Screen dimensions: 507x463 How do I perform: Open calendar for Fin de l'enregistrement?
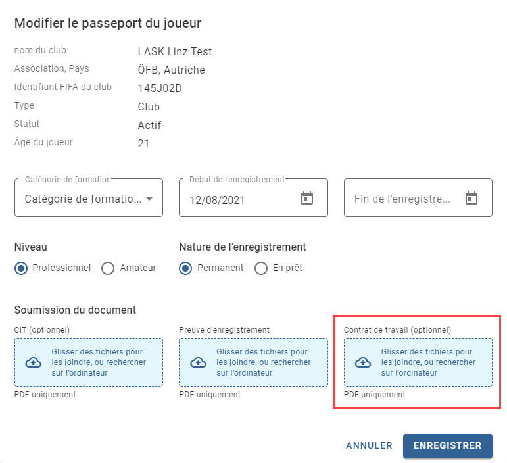click(471, 198)
